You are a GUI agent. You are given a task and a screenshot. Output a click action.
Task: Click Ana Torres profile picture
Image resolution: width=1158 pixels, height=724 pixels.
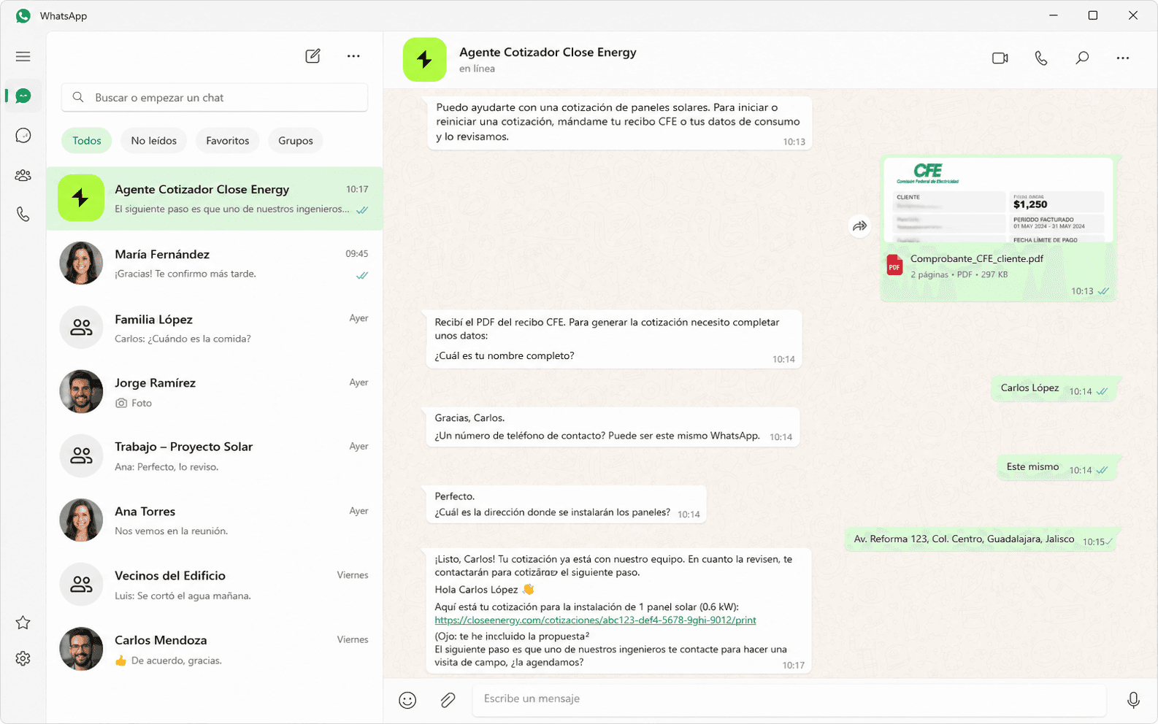point(81,520)
